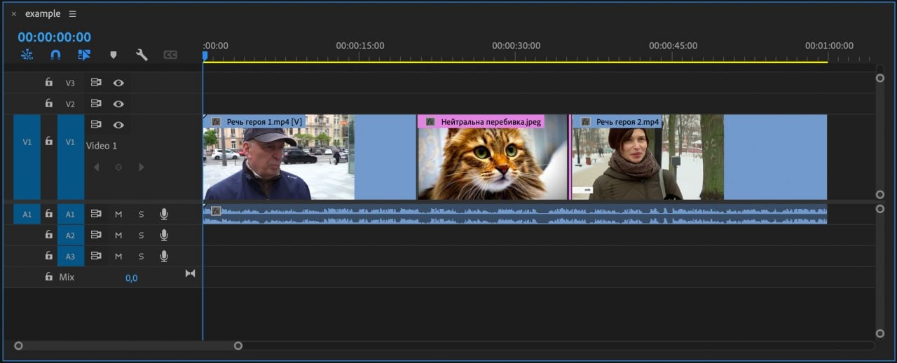Screen dimensions: 897x363
Task: Toggle A1 track targeting button
Action: tap(70, 214)
